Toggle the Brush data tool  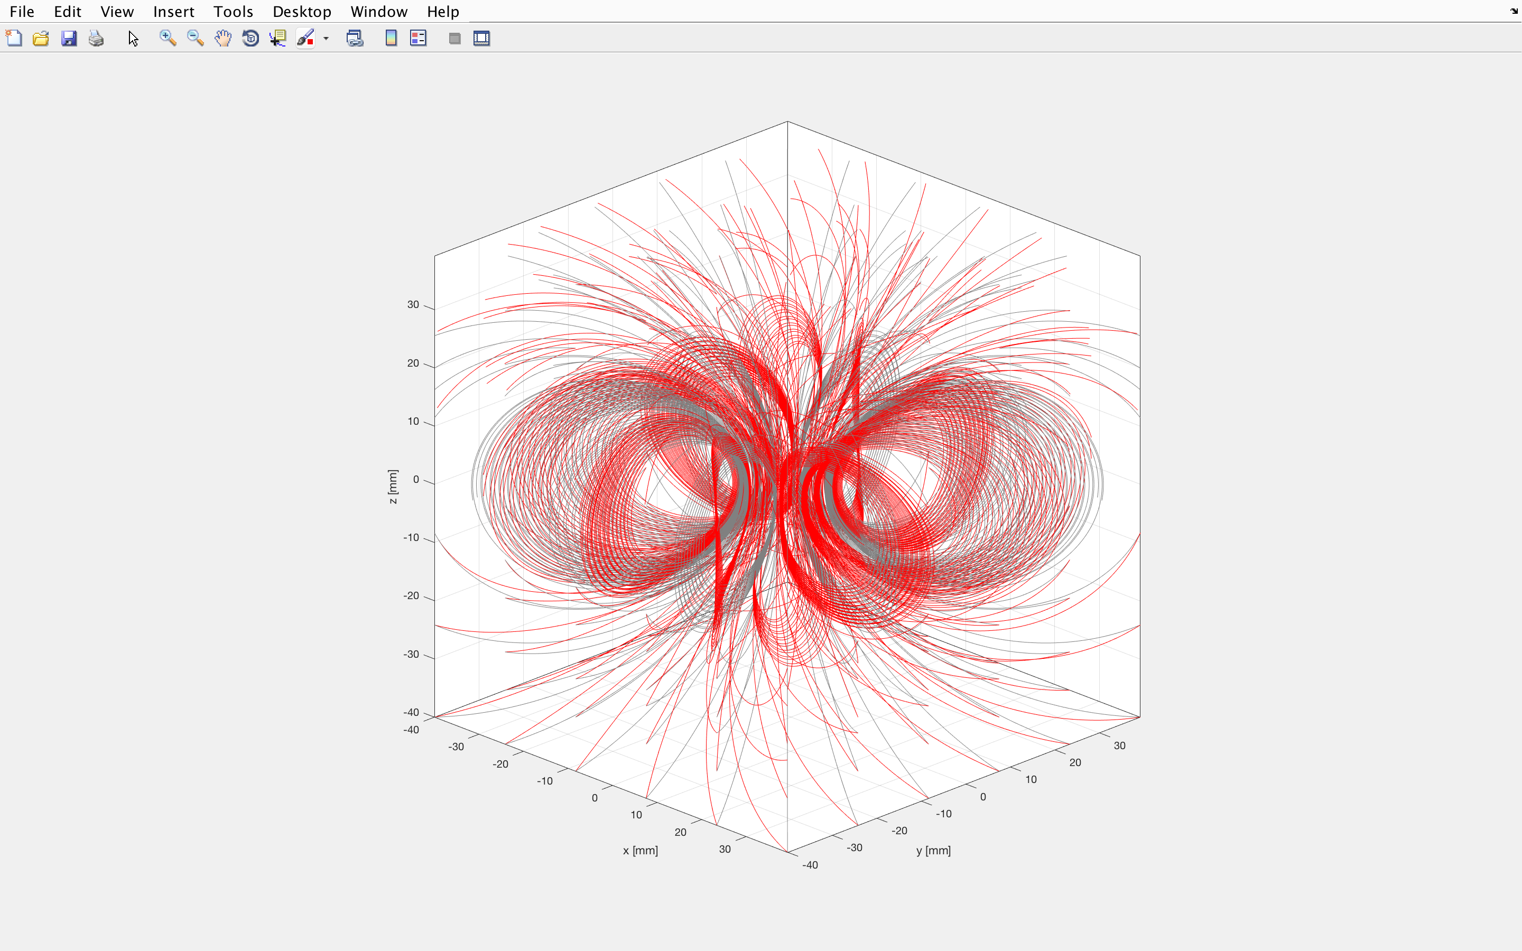pos(305,39)
